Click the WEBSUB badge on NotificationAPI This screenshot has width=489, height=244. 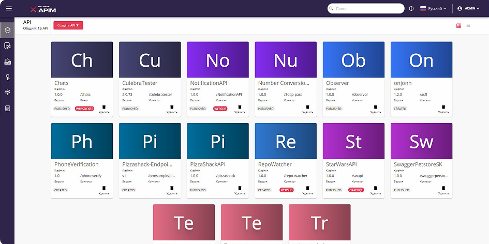click(220, 109)
